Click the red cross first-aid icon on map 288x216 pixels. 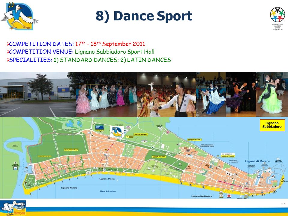point(229,196)
